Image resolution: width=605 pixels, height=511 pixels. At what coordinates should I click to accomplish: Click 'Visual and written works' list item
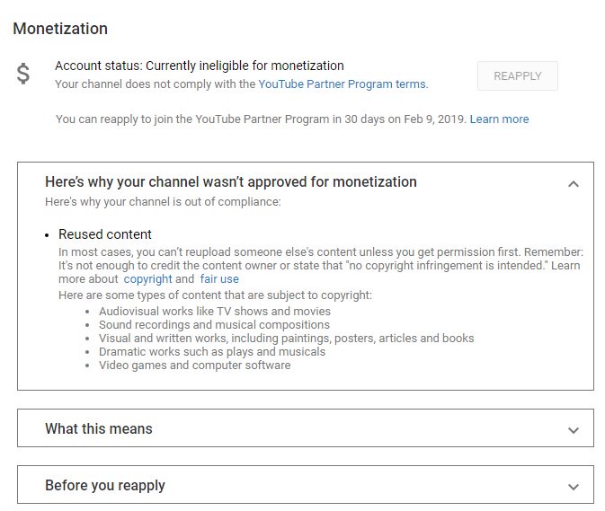coord(286,338)
